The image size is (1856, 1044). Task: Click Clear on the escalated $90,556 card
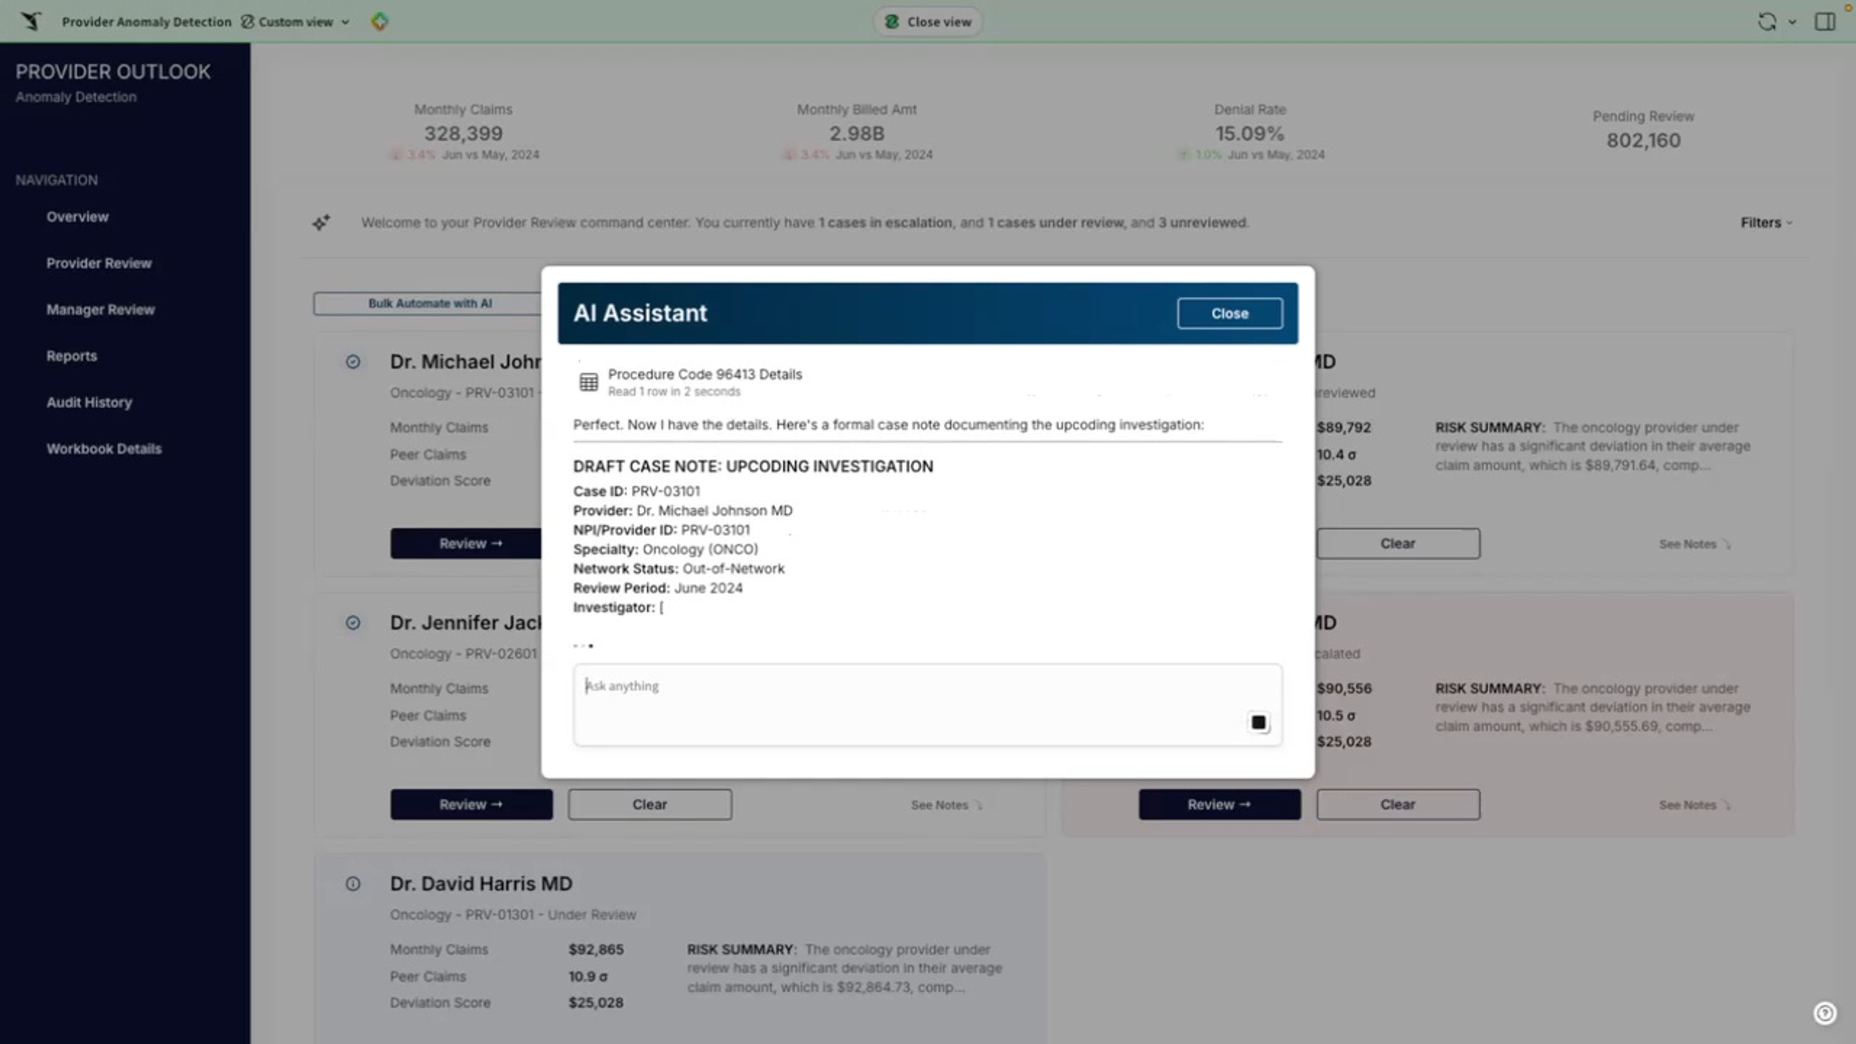pos(1398,804)
